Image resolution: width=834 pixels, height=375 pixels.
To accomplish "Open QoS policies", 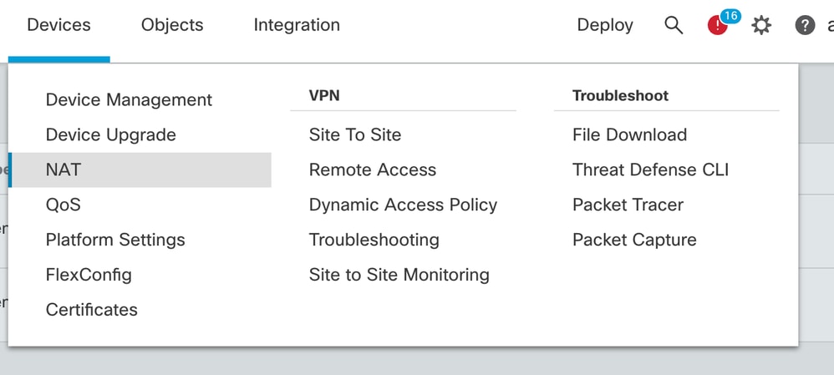I will (x=64, y=205).
